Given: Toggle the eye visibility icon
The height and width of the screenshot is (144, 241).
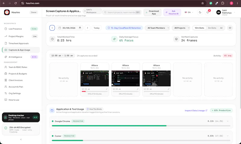Looking at the screenshot, I should [x=230, y=28].
